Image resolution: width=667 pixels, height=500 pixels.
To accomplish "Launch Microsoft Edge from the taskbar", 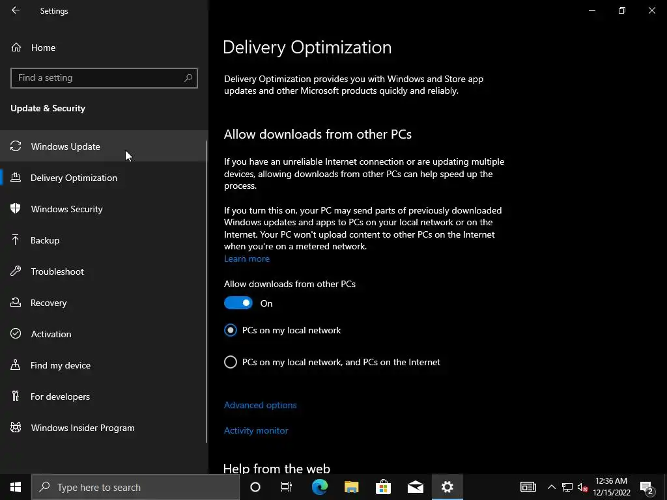I will [319, 487].
